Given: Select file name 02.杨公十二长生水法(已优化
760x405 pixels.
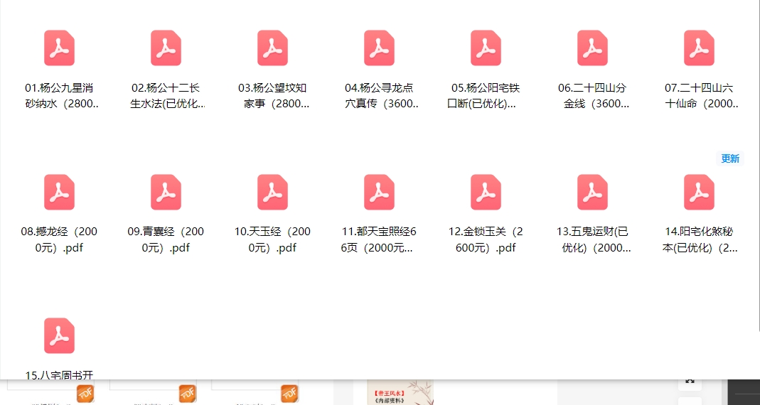Looking at the screenshot, I should [x=168, y=96].
